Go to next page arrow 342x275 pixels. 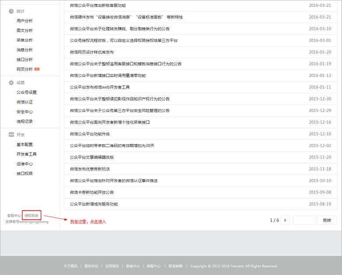285,220
